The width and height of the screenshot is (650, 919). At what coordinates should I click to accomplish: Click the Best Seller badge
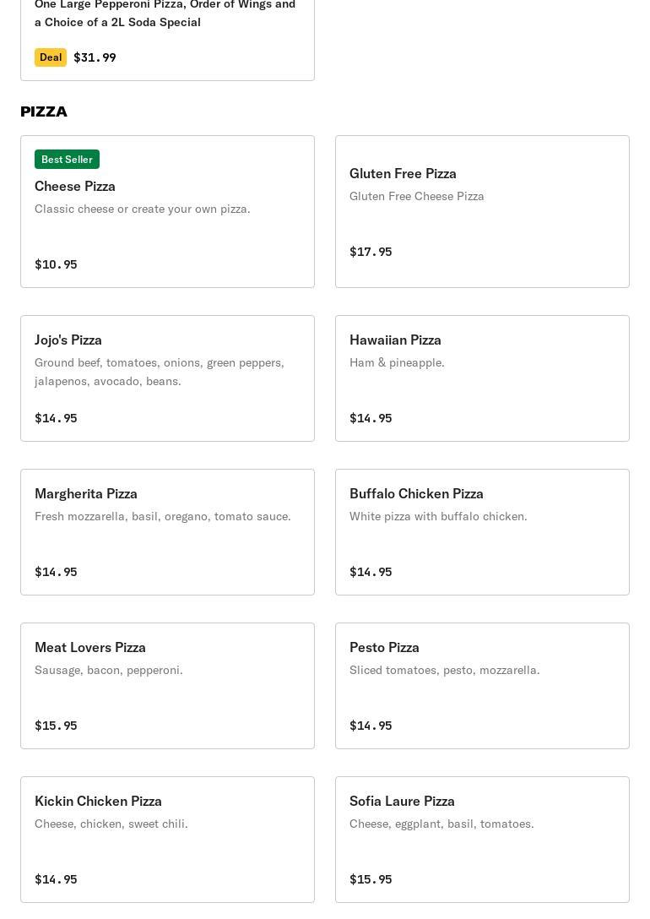click(67, 160)
